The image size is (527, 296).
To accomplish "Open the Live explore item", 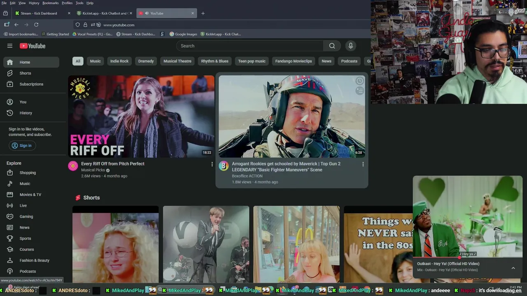I will pyautogui.click(x=31, y=206).
